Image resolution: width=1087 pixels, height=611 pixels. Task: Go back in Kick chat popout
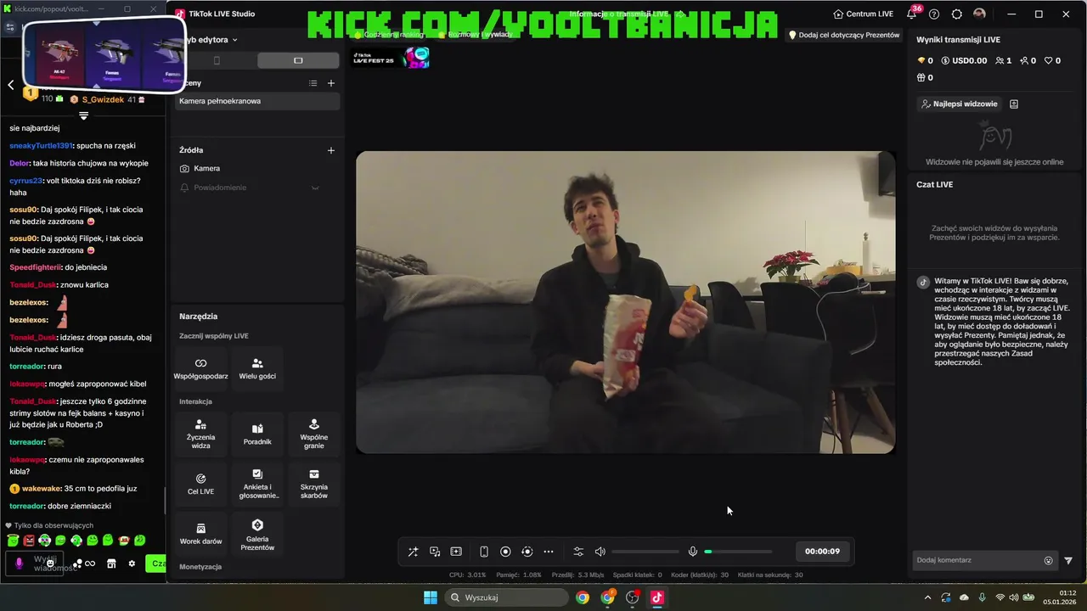point(11,84)
